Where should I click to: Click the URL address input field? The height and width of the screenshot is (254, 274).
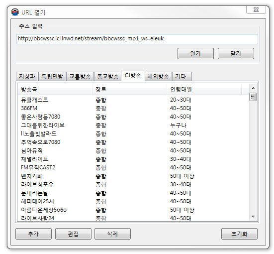coord(137,39)
